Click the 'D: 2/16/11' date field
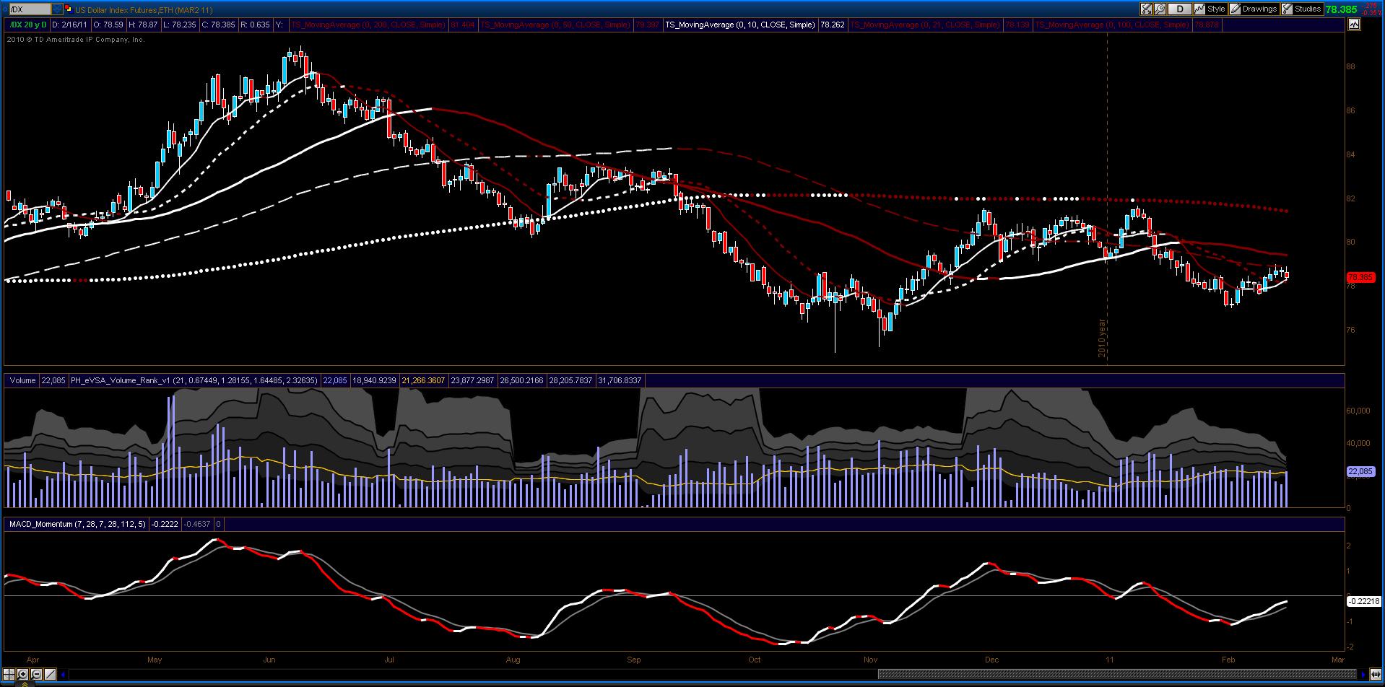The image size is (1385, 687). 71,25
